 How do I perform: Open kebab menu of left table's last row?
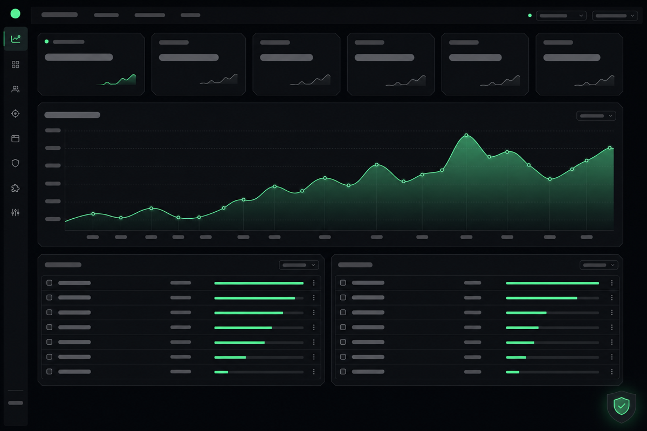(x=314, y=372)
